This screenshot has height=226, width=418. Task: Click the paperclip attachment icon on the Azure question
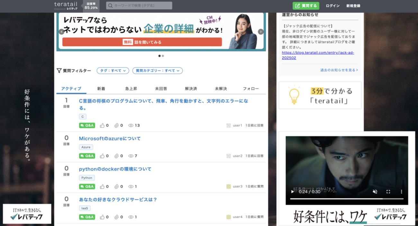pyautogui.click(x=116, y=156)
